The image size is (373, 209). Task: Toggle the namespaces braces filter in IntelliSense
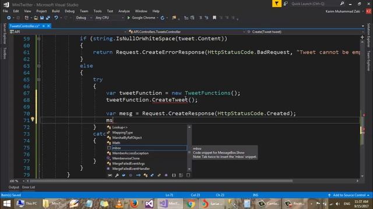(x=174, y=175)
